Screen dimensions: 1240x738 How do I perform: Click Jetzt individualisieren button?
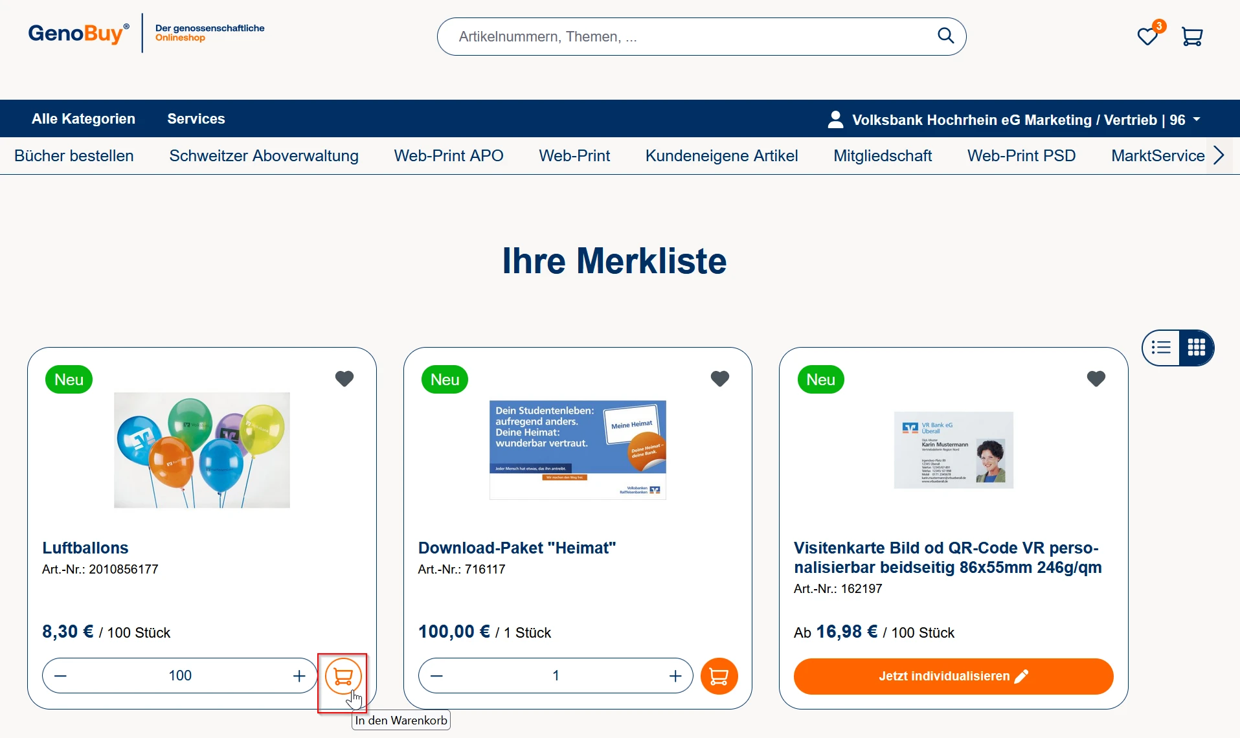pyautogui.click(x=953, y=676)
